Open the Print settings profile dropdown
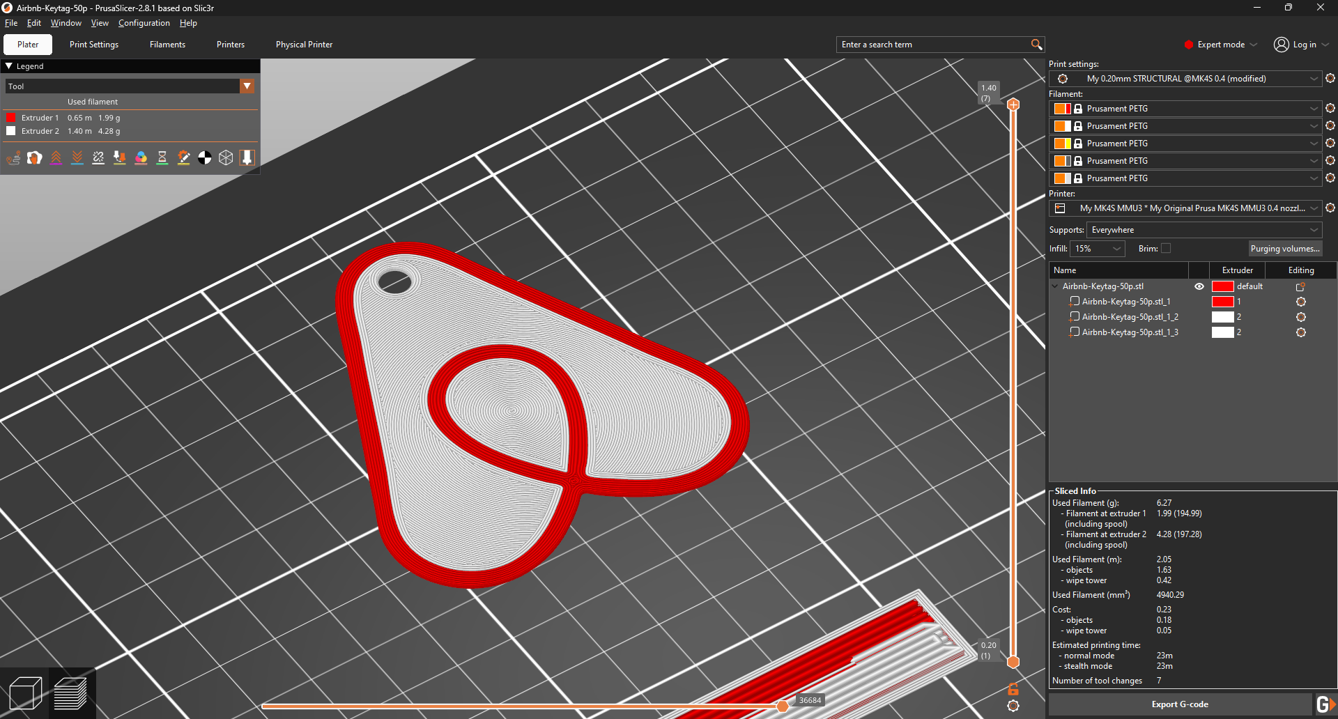The width and height of the screenshot is (1338, 719). [x=1185, y=79]
